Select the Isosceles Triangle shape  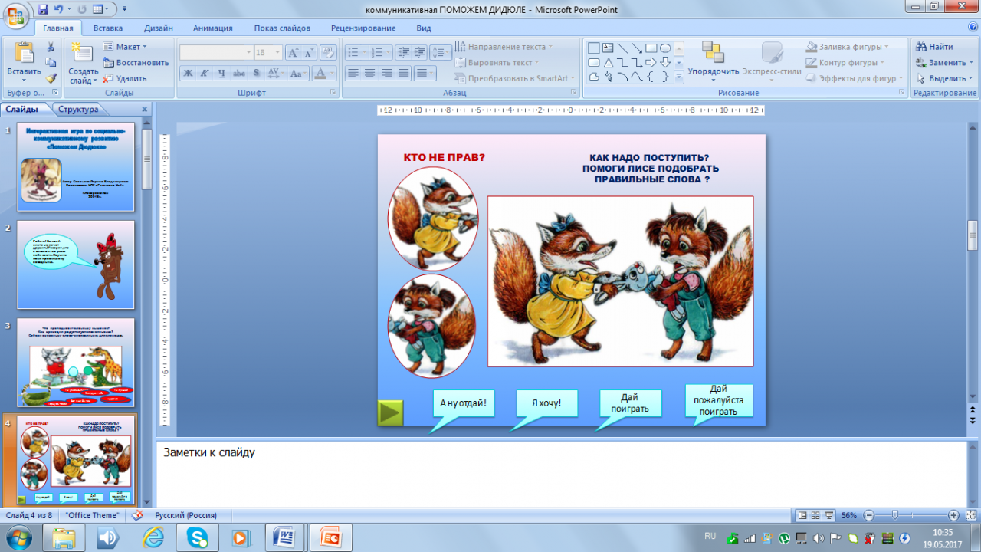click(608, 62)
